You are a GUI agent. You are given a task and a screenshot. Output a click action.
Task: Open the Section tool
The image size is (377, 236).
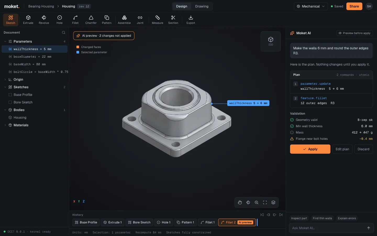pos(173,20)
